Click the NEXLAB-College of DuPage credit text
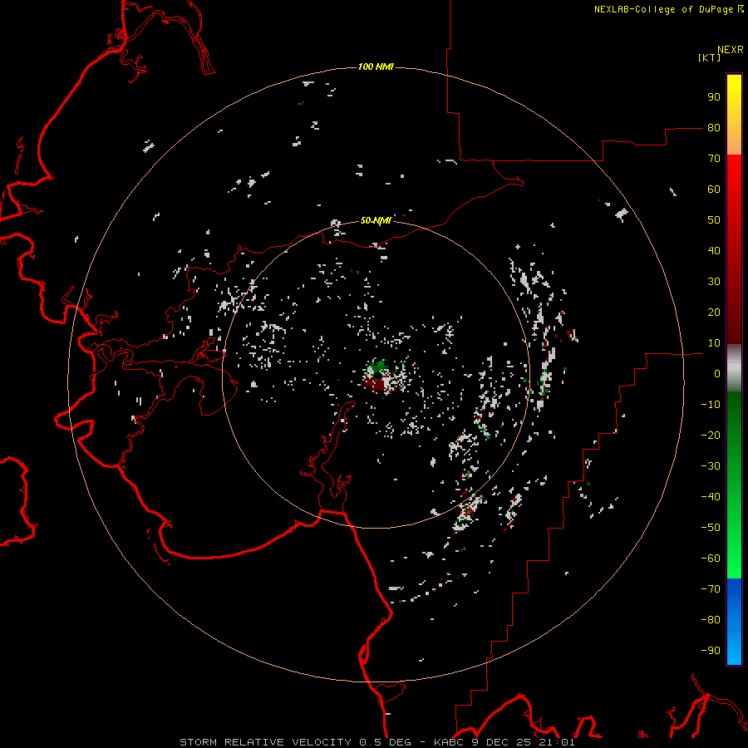 (669, 9)
